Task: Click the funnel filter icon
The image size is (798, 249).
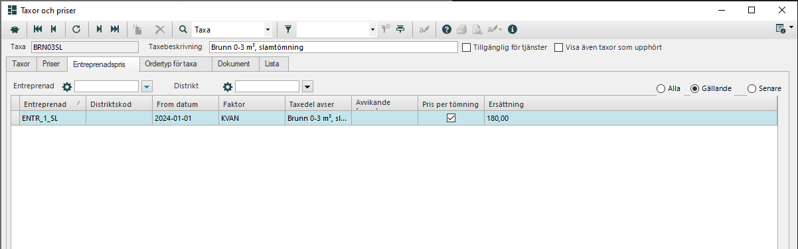Action: (288, 29)
